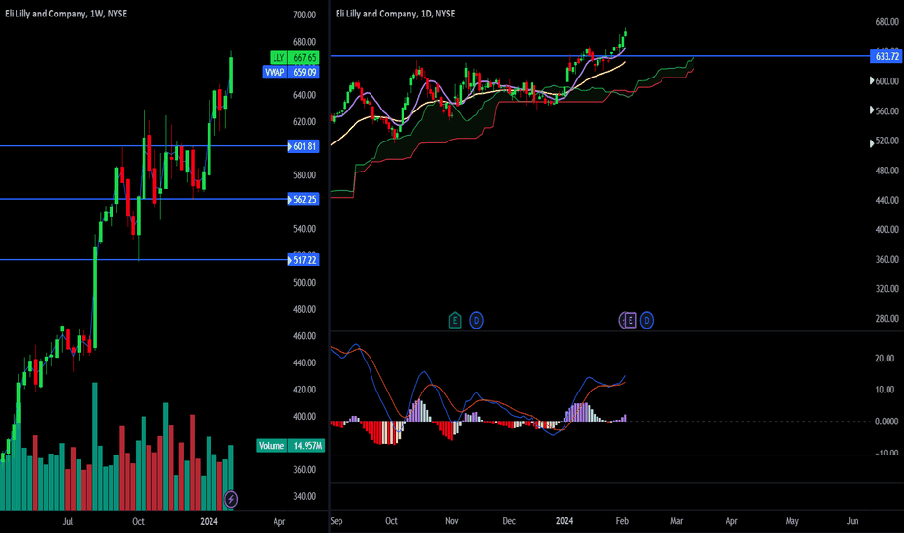Click 'Apr' on the daily time axis

pos(731,521)
